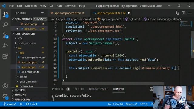The width and height of the screenshot is (194, 109).
Task: Open Explorer more actions ellipsis
Action: pos(42,13)
